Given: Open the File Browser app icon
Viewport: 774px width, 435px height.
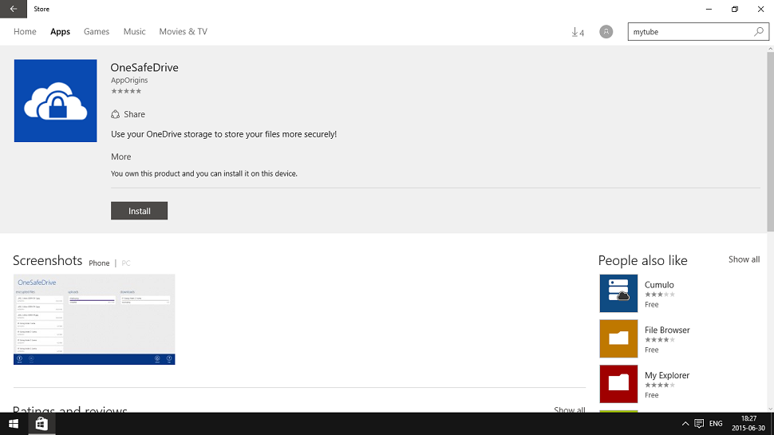Looking at the screenshot, I should click(618, 339).
